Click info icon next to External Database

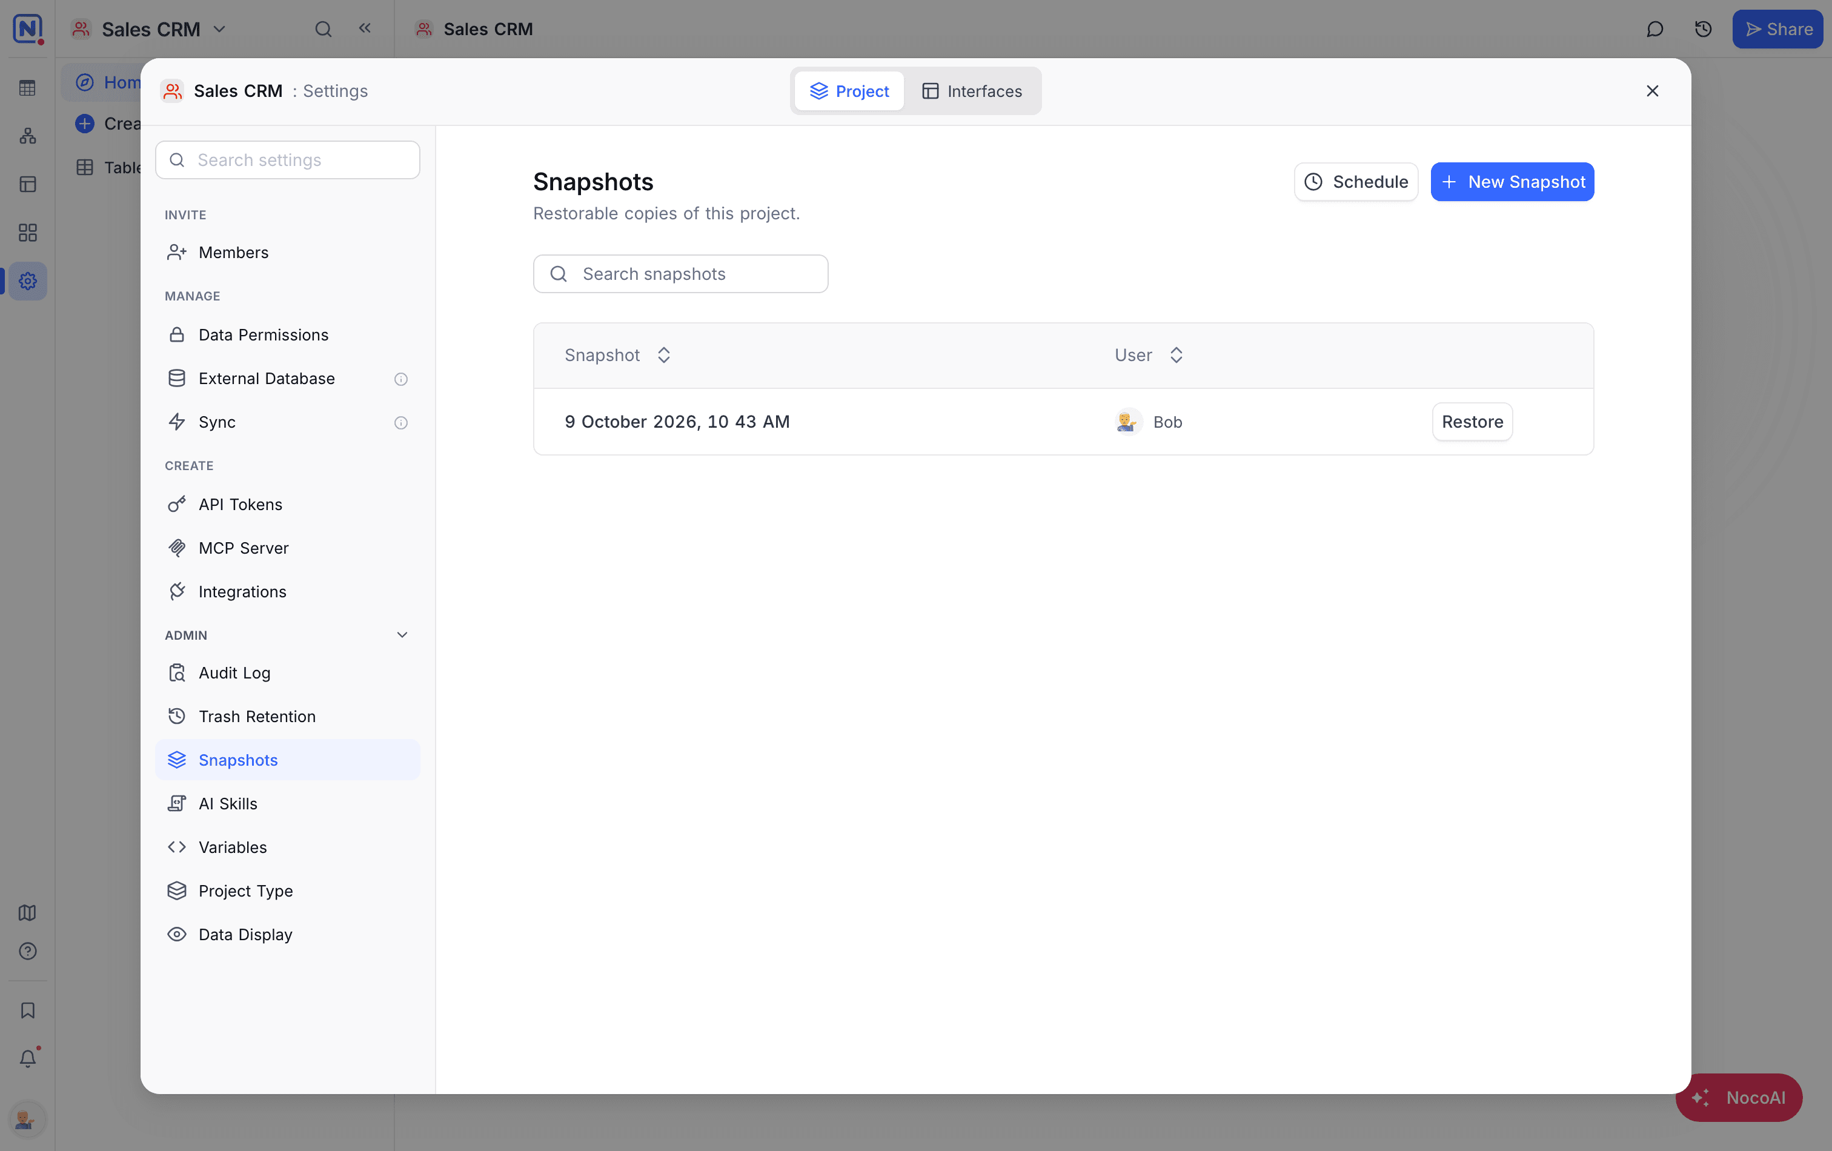tap(401, 379)
